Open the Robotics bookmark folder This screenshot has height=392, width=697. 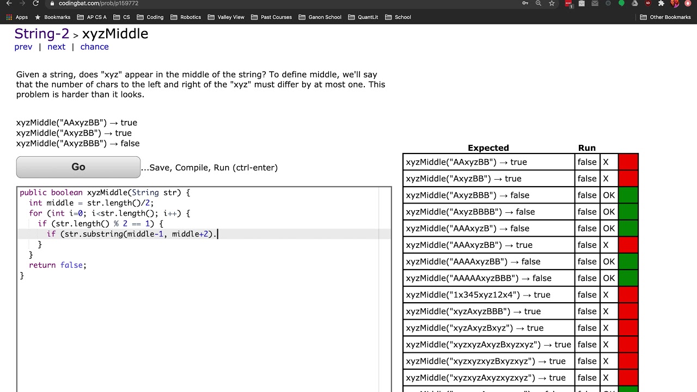186,17
